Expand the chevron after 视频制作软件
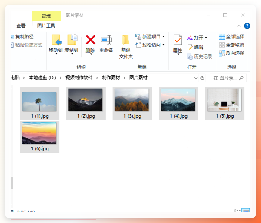 tap(97, 78)
